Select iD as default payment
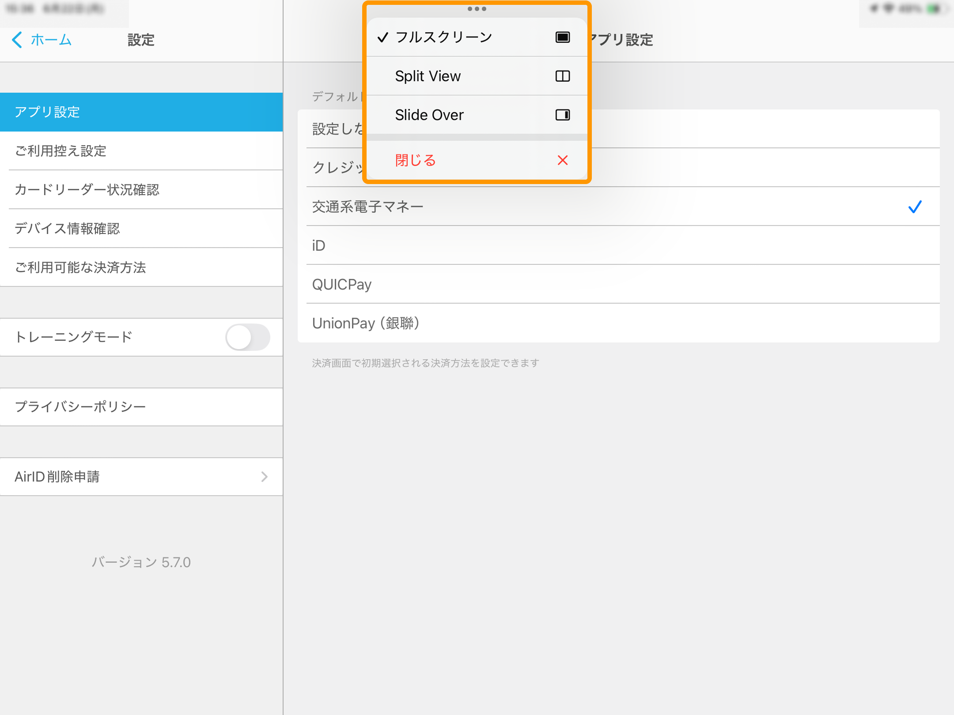The image size is (954, 715). coord(618,245)
